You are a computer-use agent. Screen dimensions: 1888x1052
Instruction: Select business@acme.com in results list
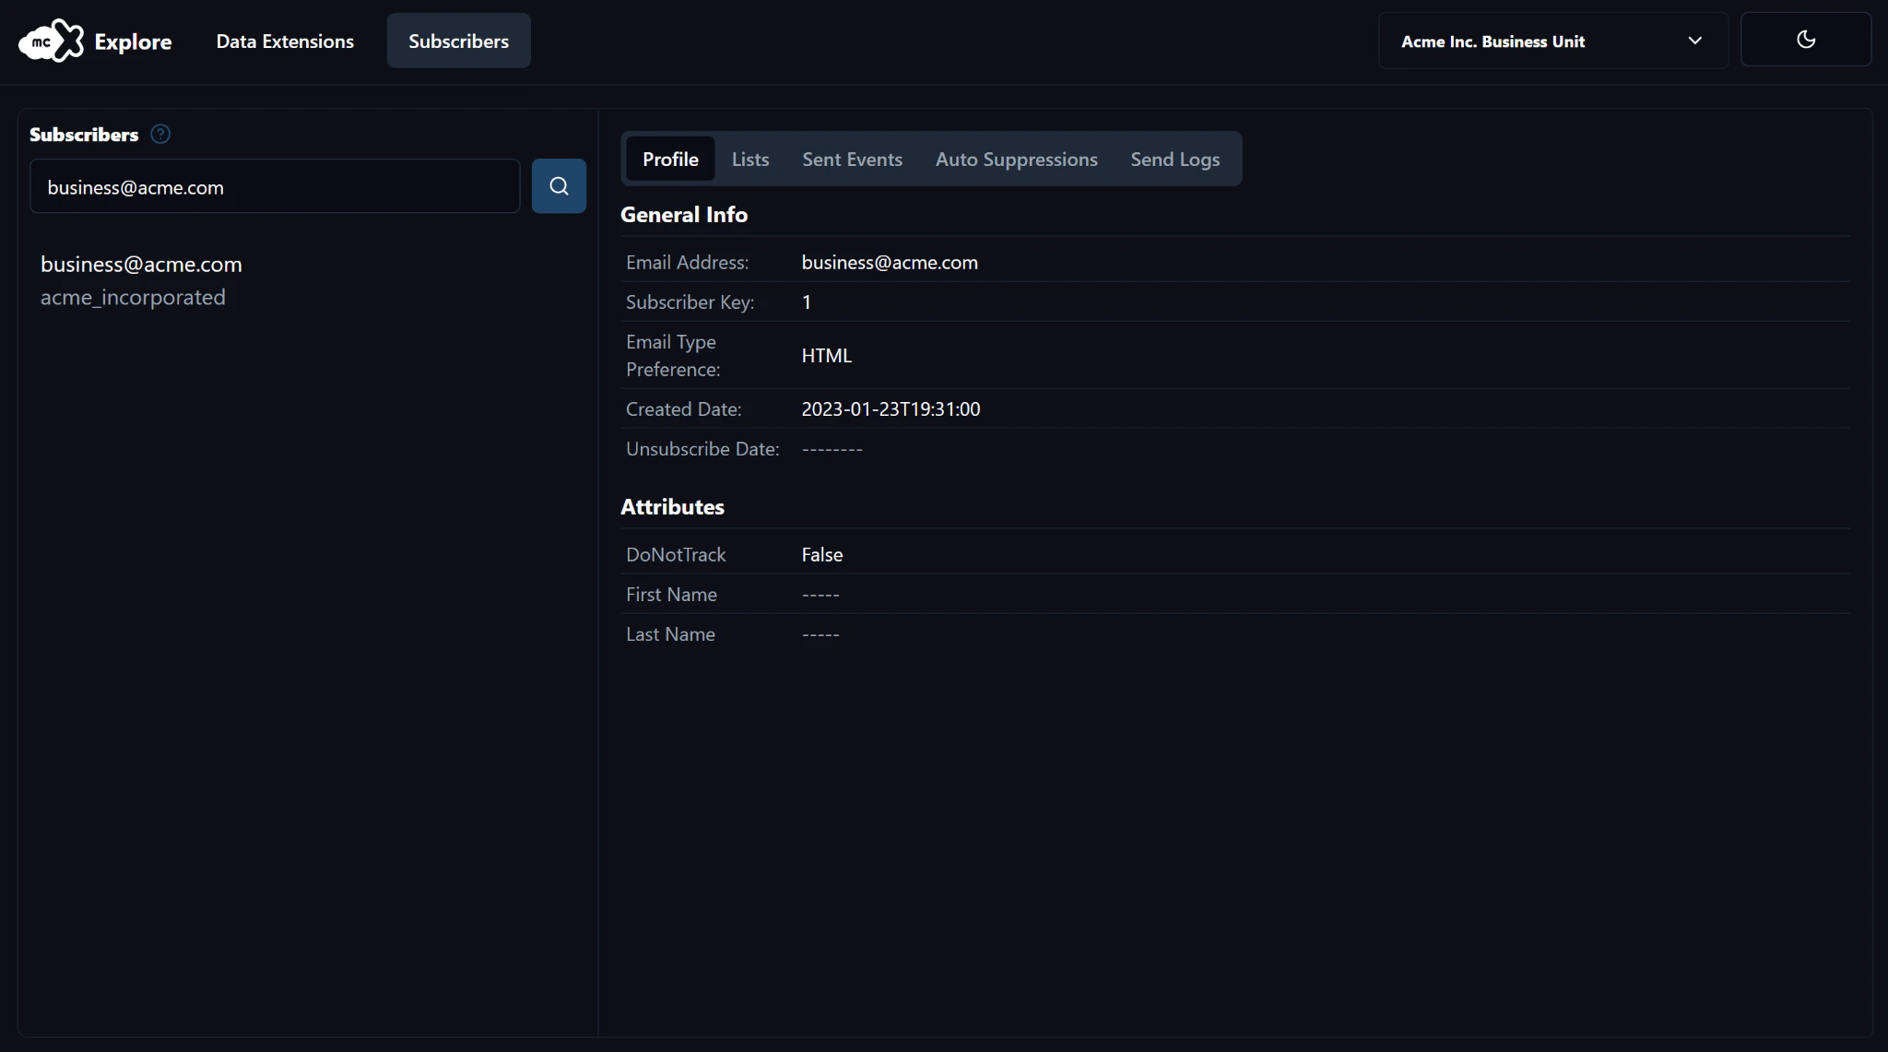point(141,265)
